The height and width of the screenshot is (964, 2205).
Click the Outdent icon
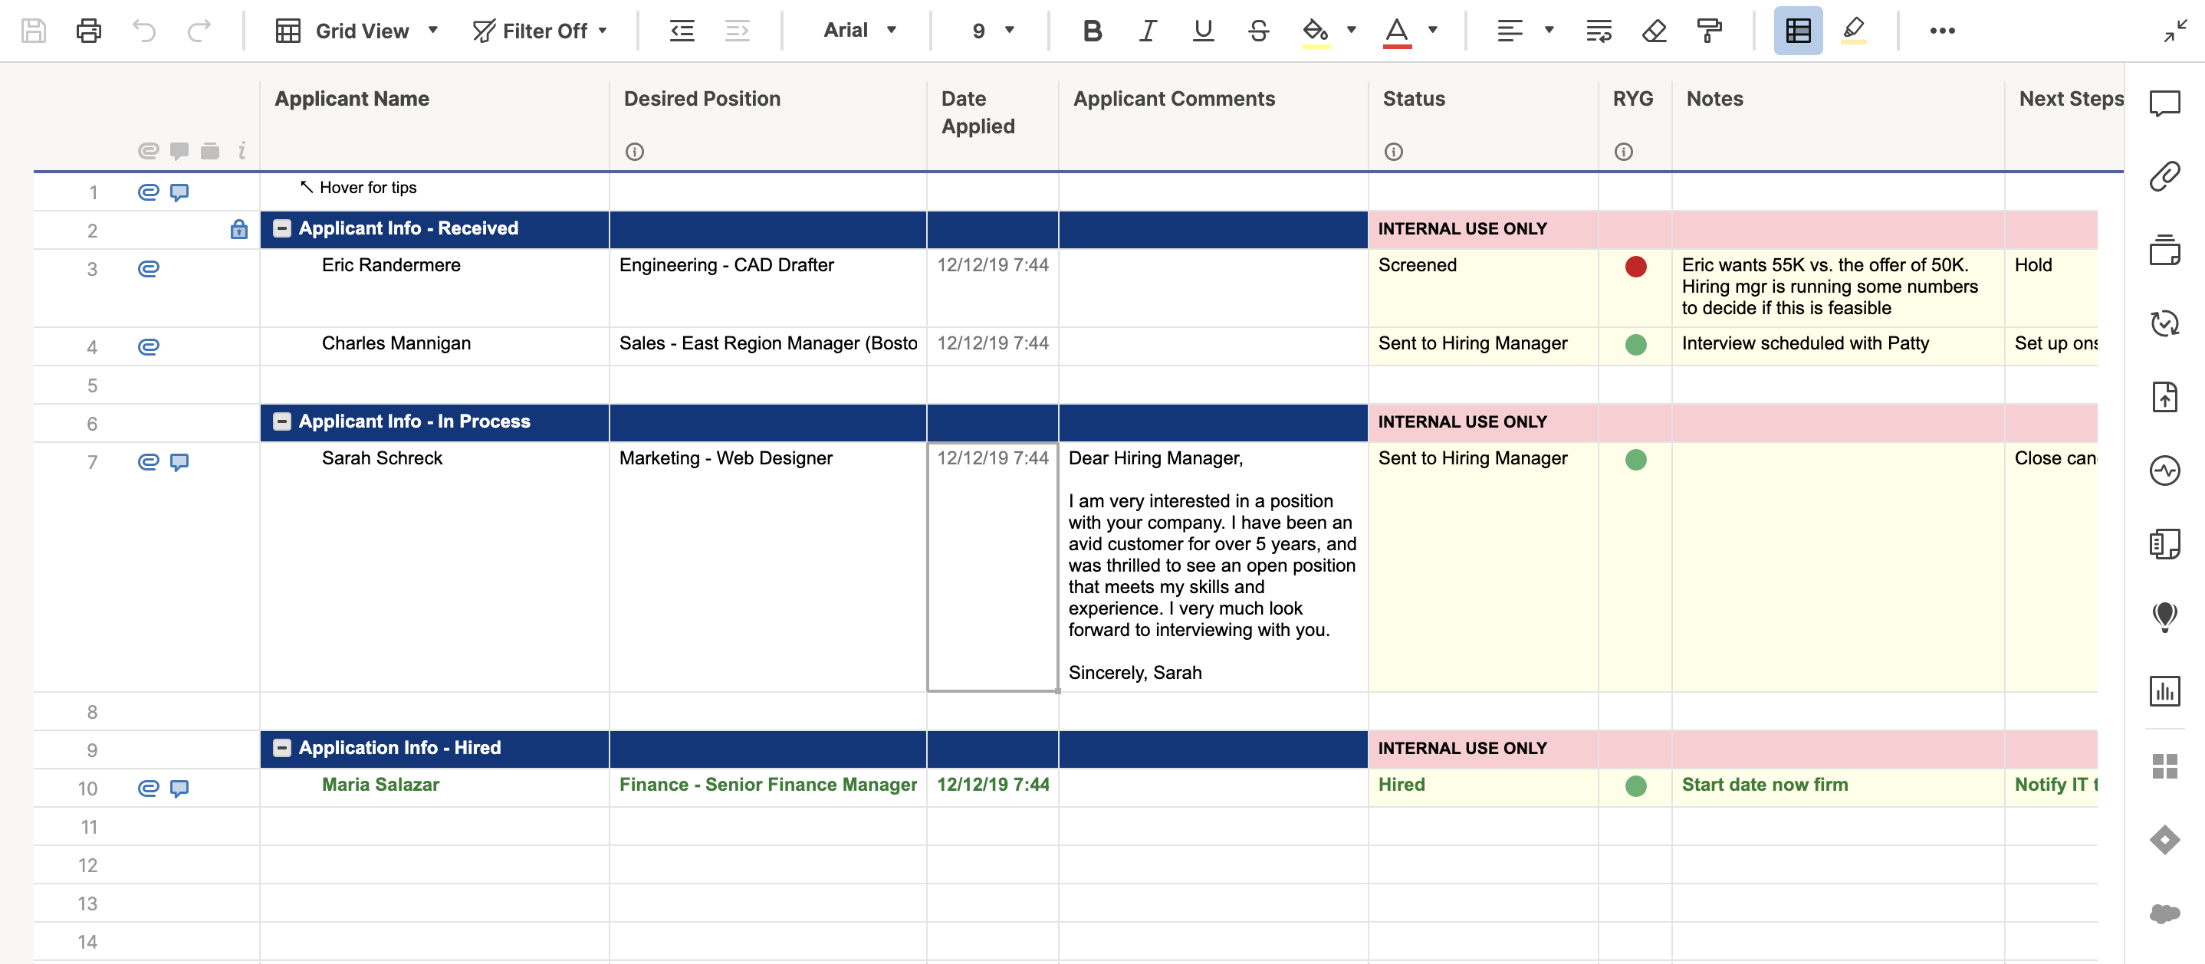[x=682, y=31]
